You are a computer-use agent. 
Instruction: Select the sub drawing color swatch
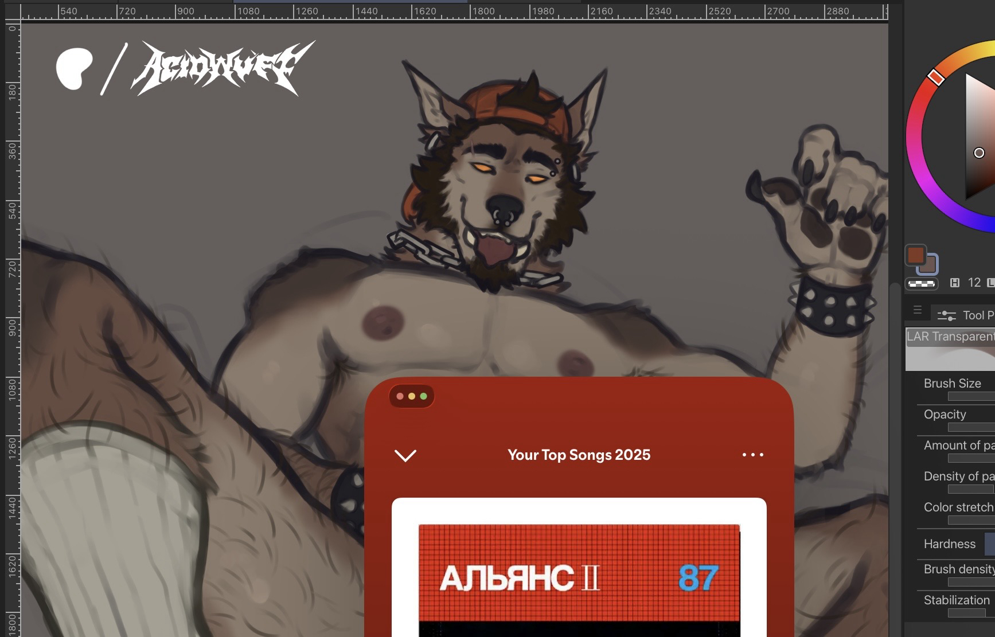coord(928,265)
